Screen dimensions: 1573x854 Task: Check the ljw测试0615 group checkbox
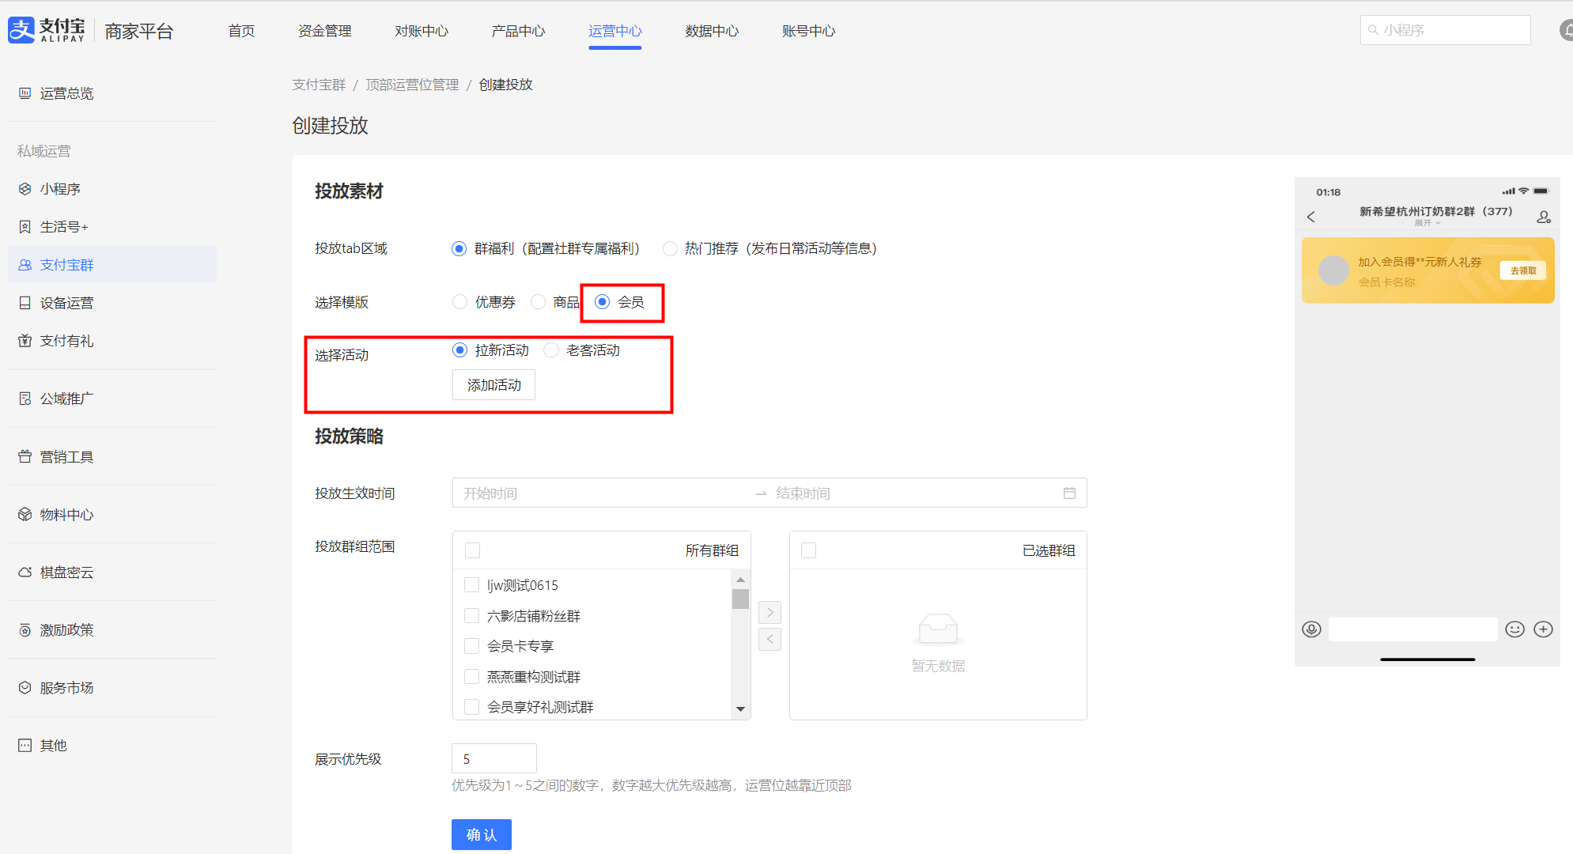tap(472, 585)
